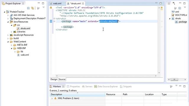Click the src source folder icon
Screen dimensions: 189x106
[15, 25]
